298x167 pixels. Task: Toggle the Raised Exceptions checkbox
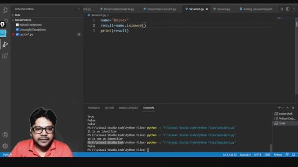tap(17, 25)
